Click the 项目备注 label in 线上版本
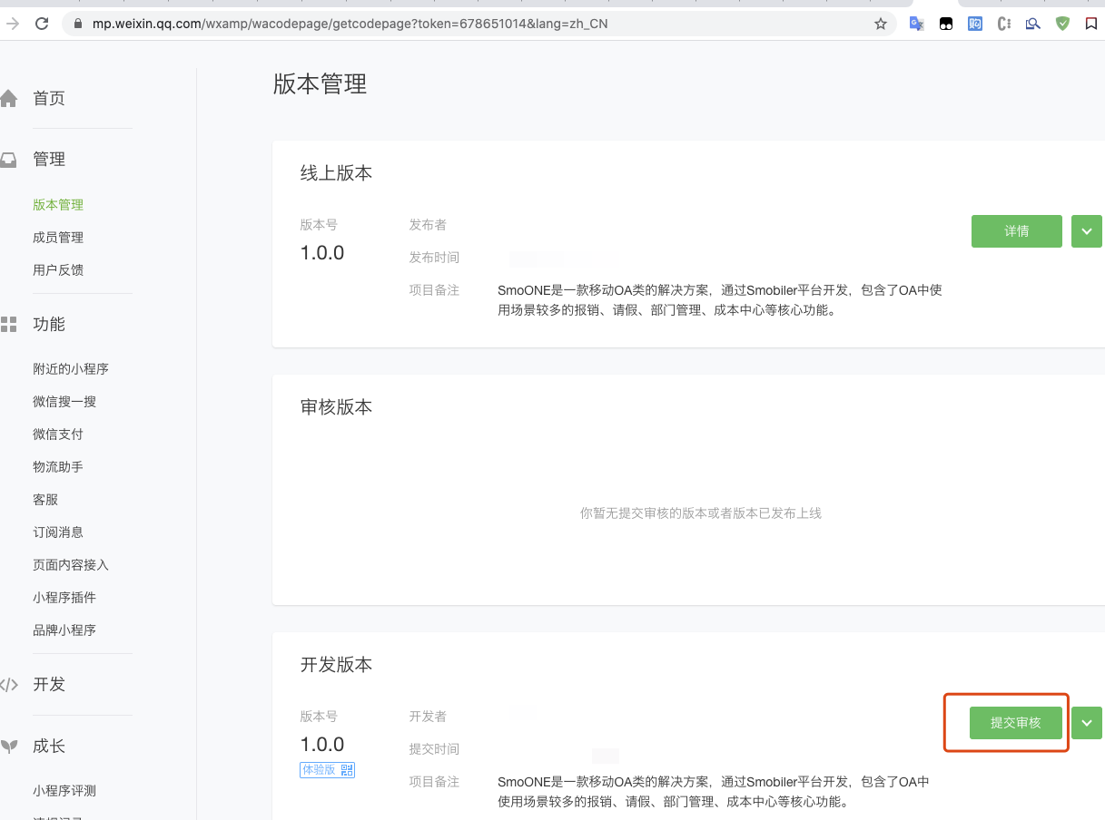1105x820 pixels. tap(434, 290)
